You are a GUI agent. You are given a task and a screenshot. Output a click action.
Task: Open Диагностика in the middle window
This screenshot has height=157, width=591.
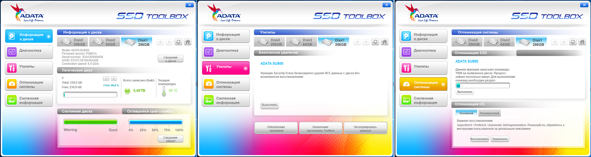[x=226, y=52]
